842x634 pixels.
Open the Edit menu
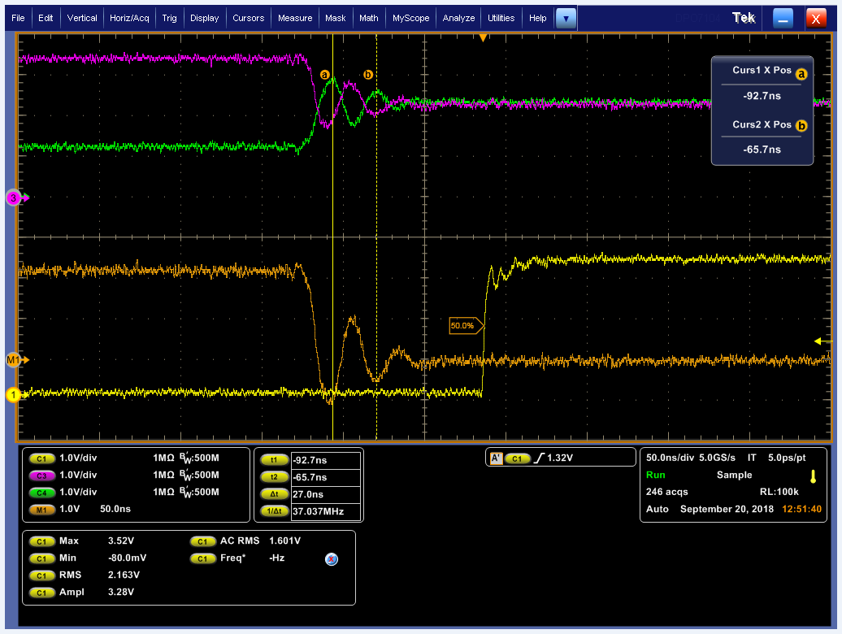point(46,18)
